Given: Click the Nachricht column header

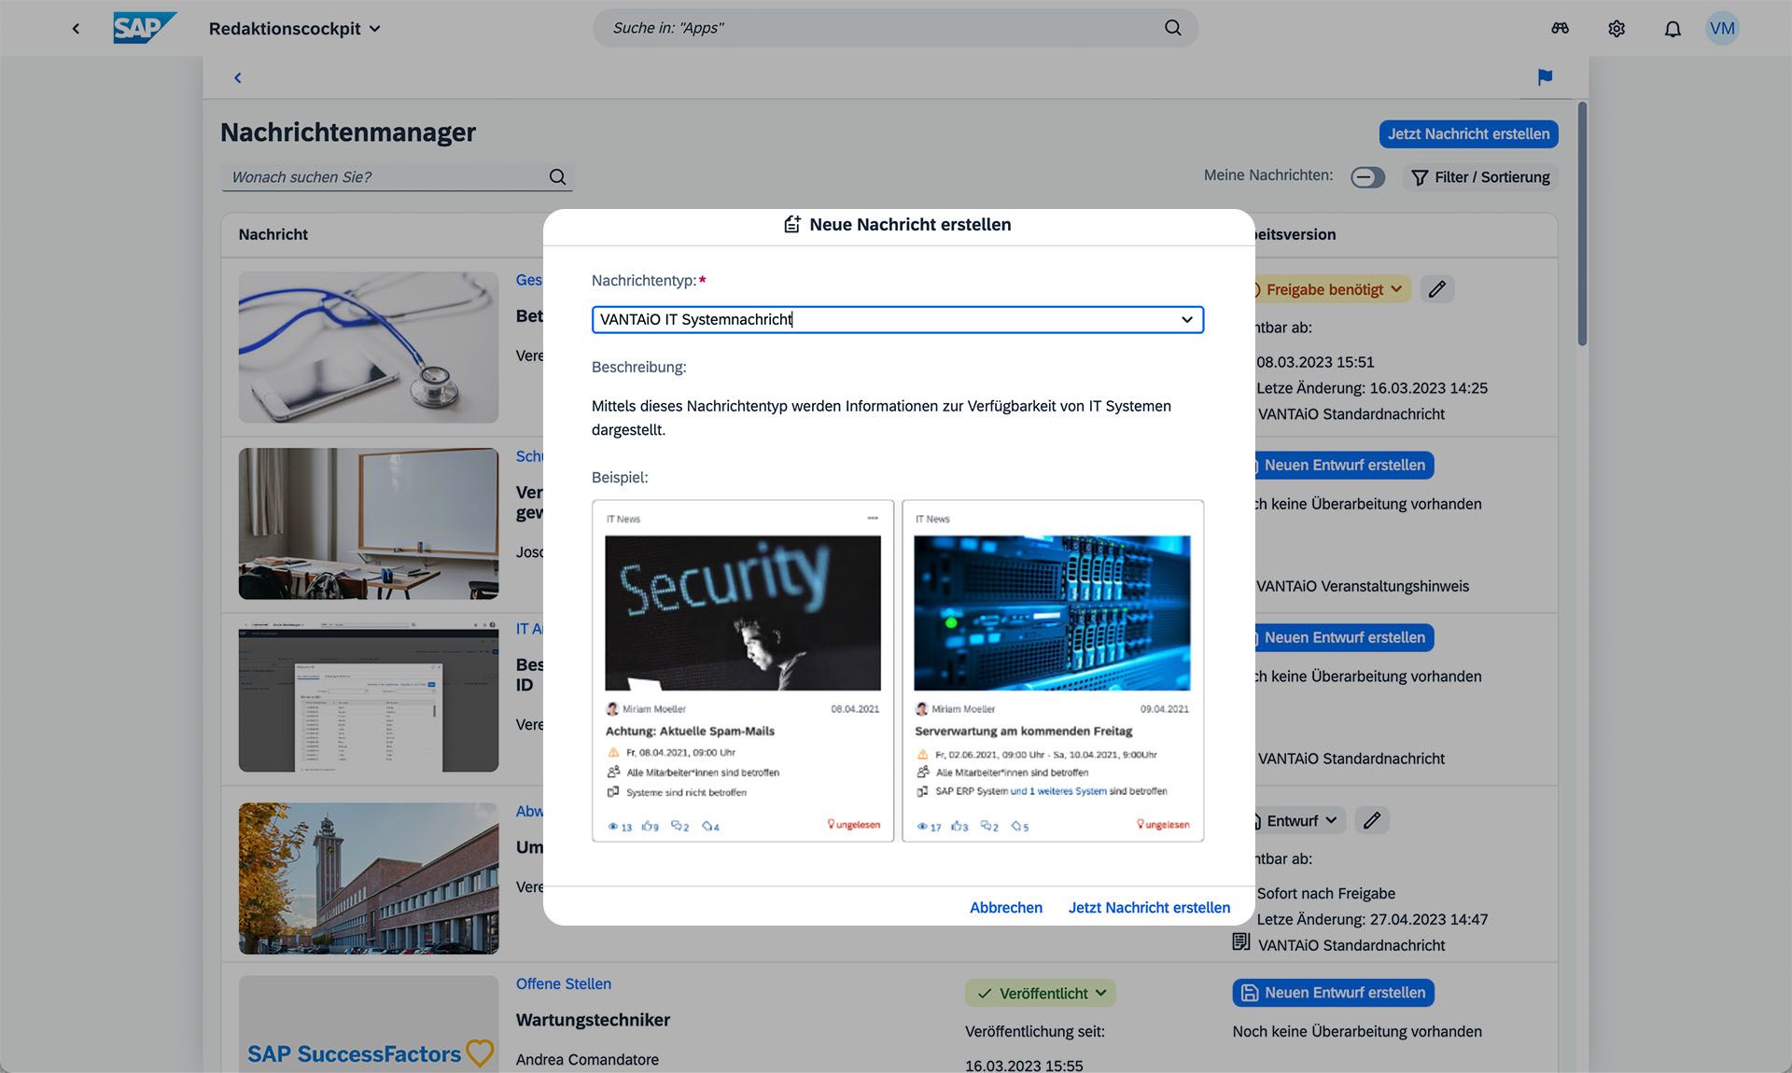Looking at the screenshot, I should click(x=273, y=234).
